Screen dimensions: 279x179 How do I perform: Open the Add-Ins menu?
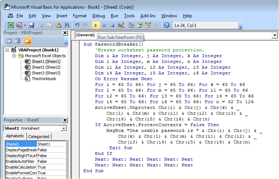point(148,16)
